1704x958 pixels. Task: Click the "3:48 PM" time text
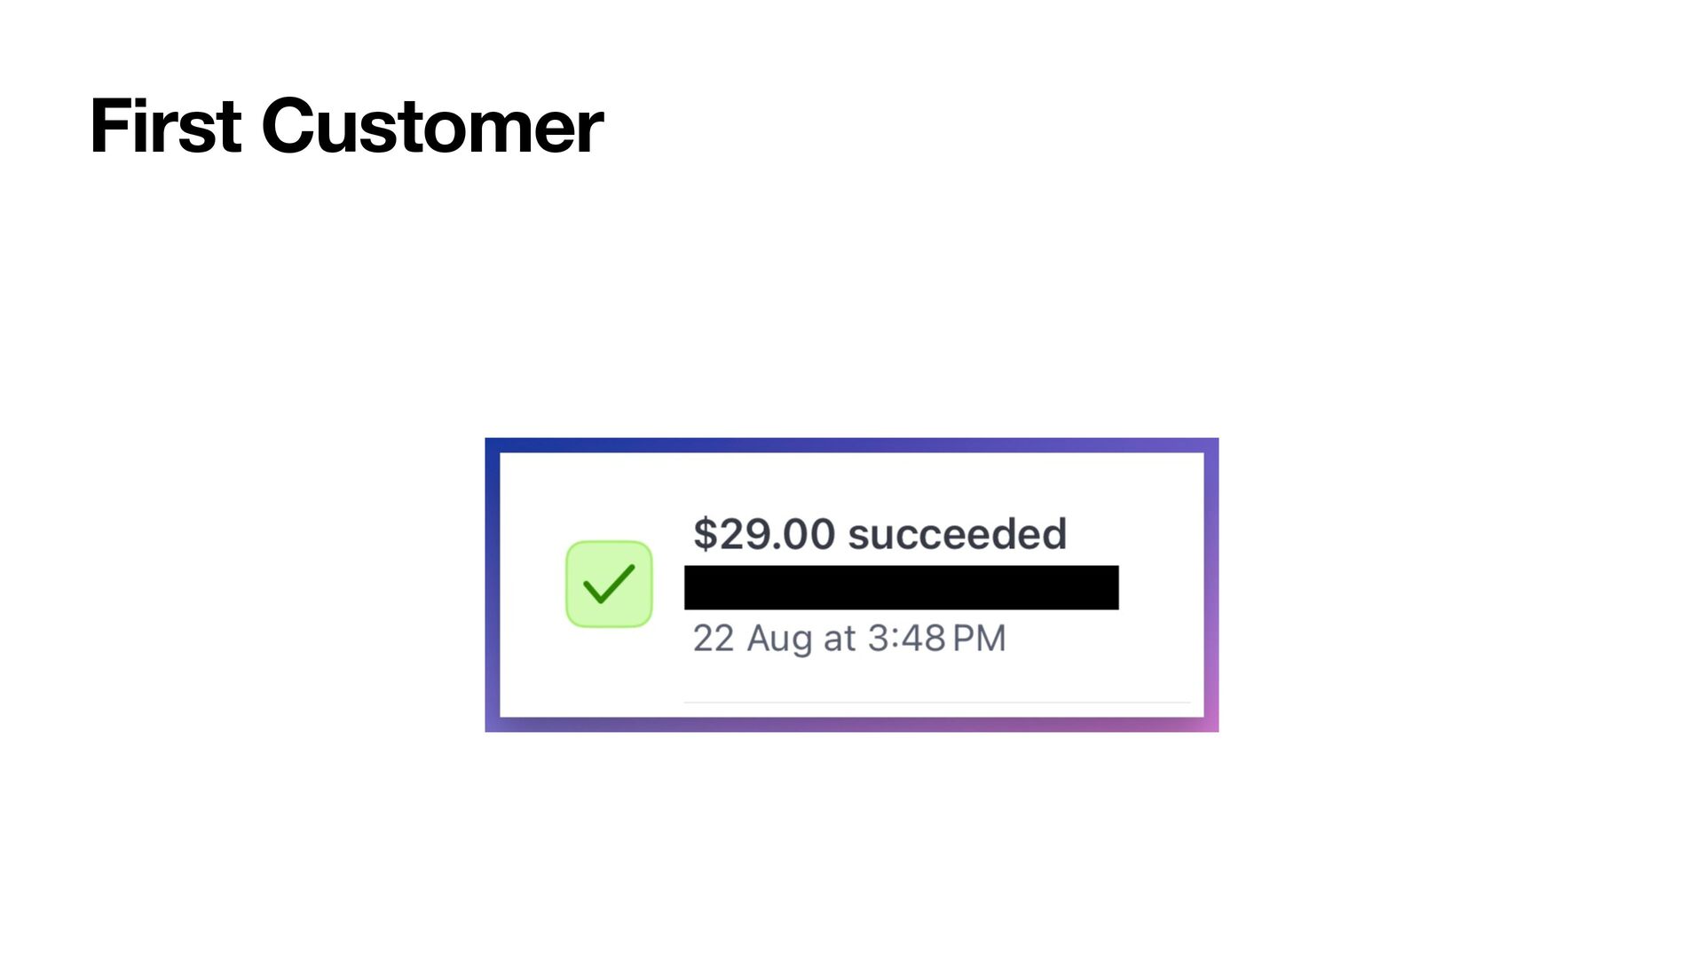pyautogui.click(x=936, y=638)
